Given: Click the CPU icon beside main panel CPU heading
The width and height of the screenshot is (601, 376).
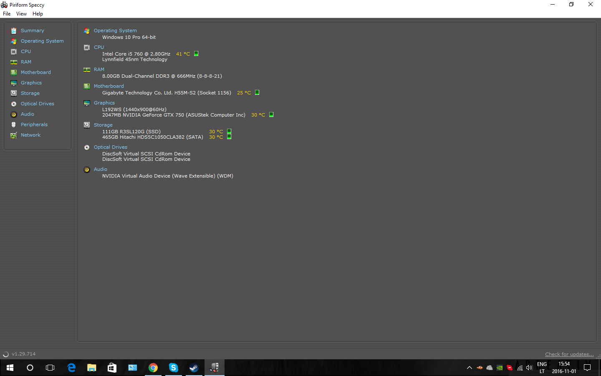Looking at the screenshot, I should coord(87,47).
